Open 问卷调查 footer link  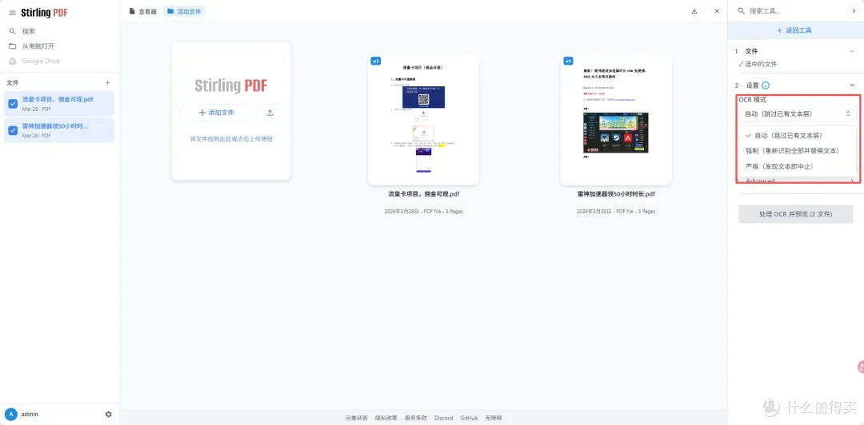coord(357,419)
